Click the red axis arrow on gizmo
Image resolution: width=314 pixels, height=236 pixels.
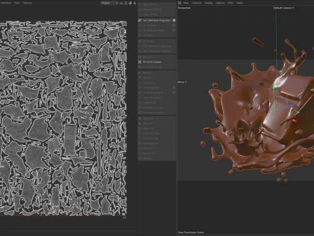(294, 121)
